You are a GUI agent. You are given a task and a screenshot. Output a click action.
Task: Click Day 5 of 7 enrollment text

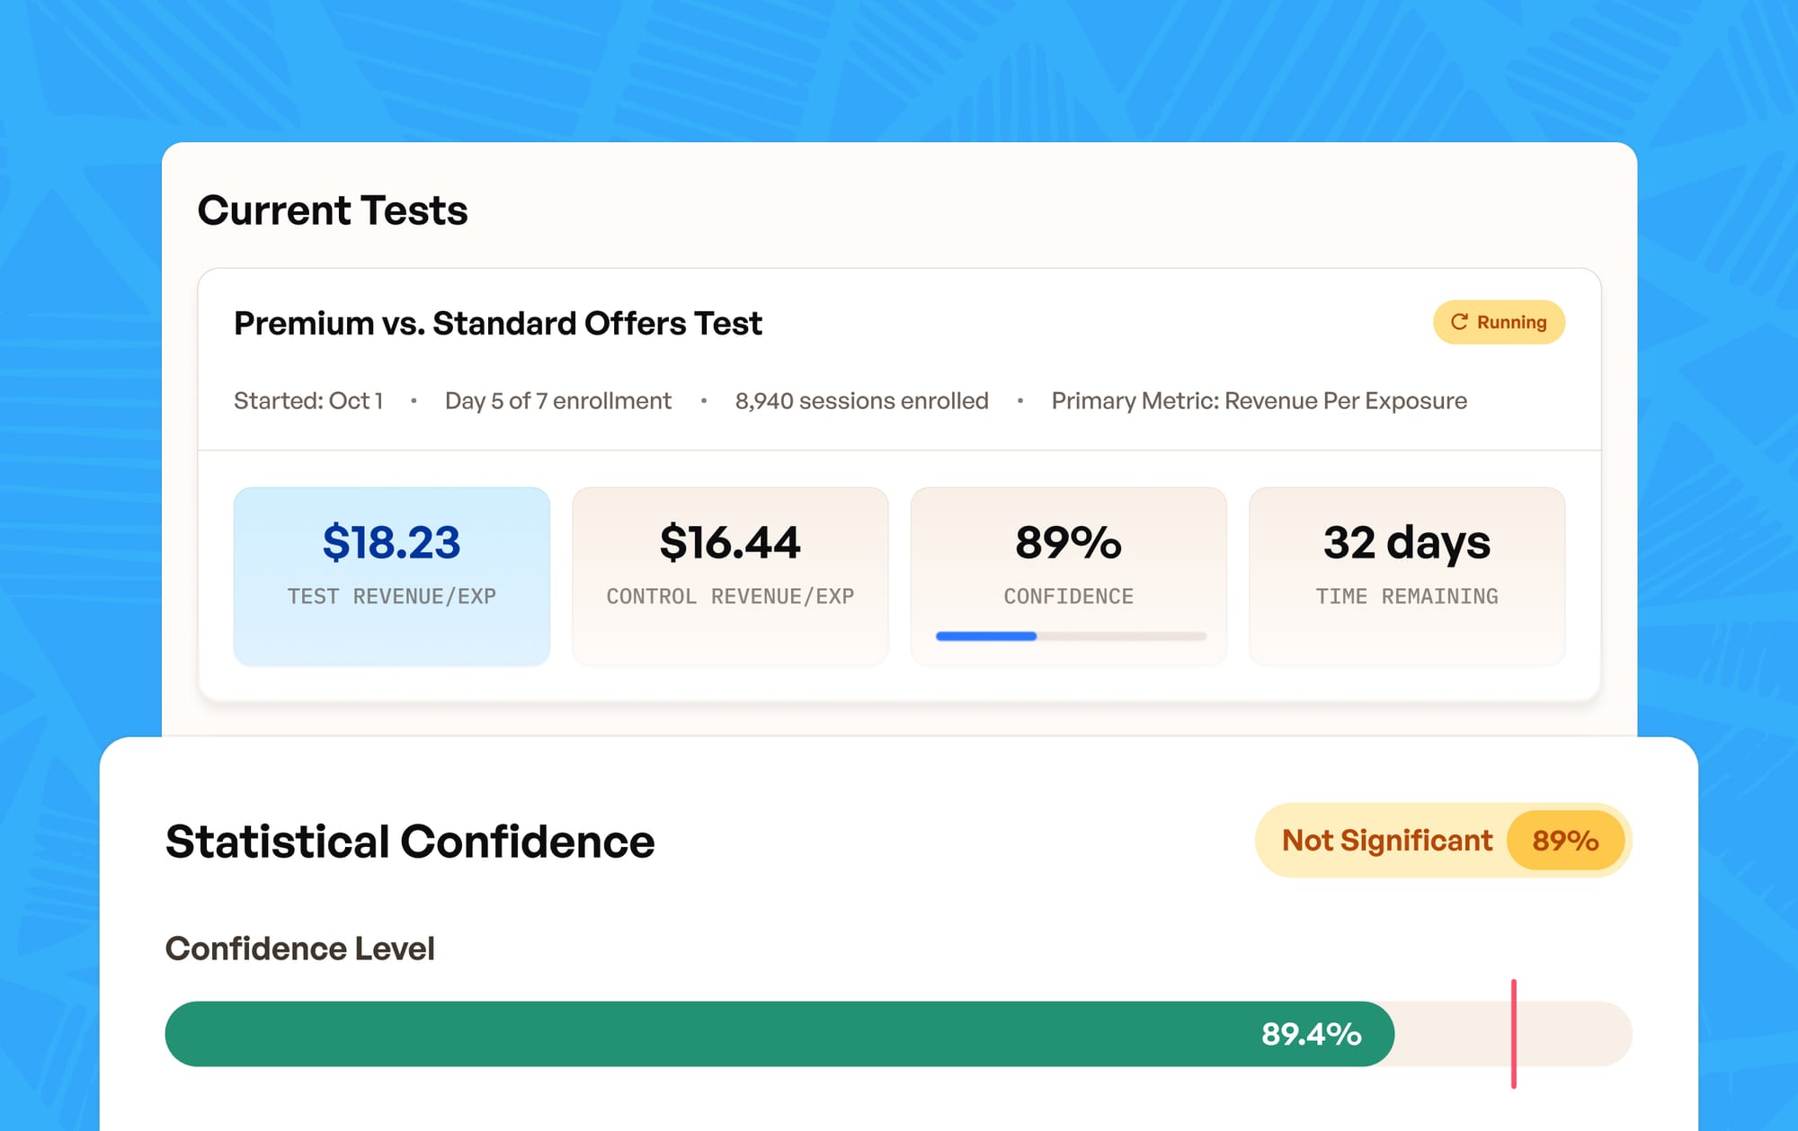(x=557, y=401)
